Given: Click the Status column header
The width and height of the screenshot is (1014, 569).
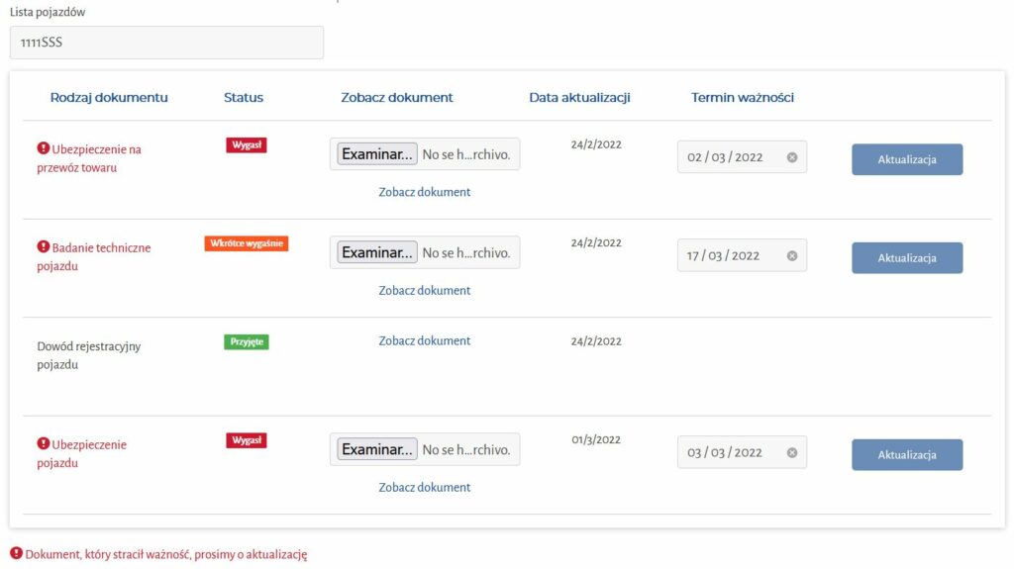Looking at the screenshot, I should [244, 98].
